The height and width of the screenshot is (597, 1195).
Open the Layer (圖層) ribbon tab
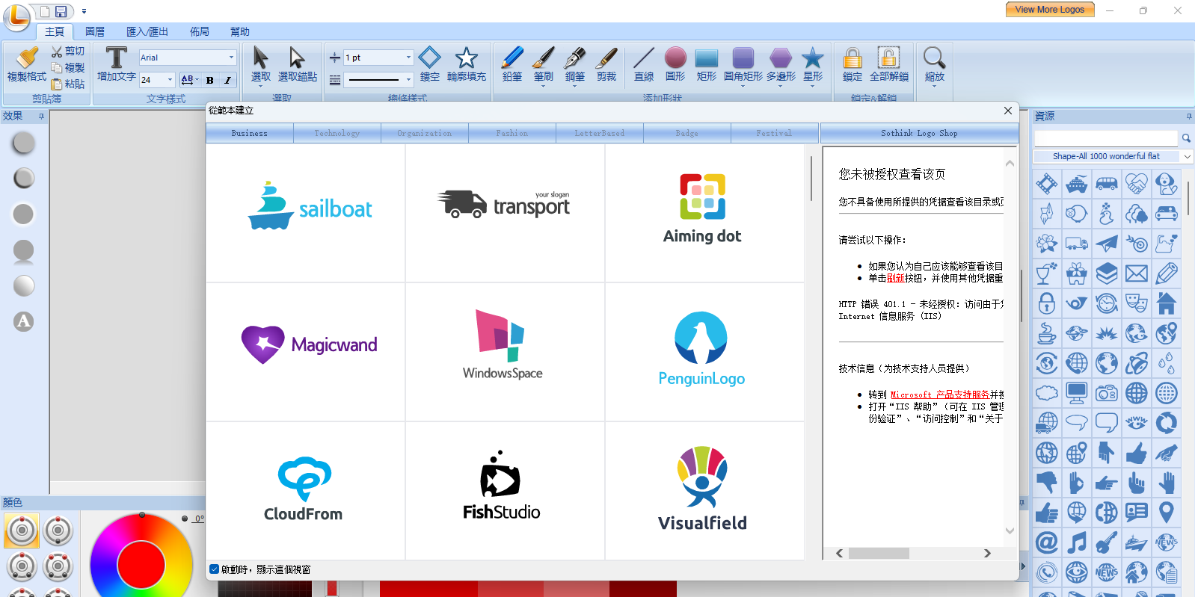(x=95, y=31)
